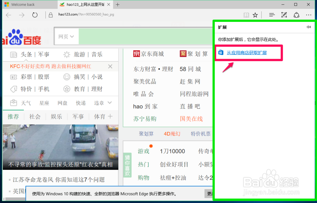Go back with the browser back arrow
The height and width of the screenshot is (203, 317).
coord(9,15)
